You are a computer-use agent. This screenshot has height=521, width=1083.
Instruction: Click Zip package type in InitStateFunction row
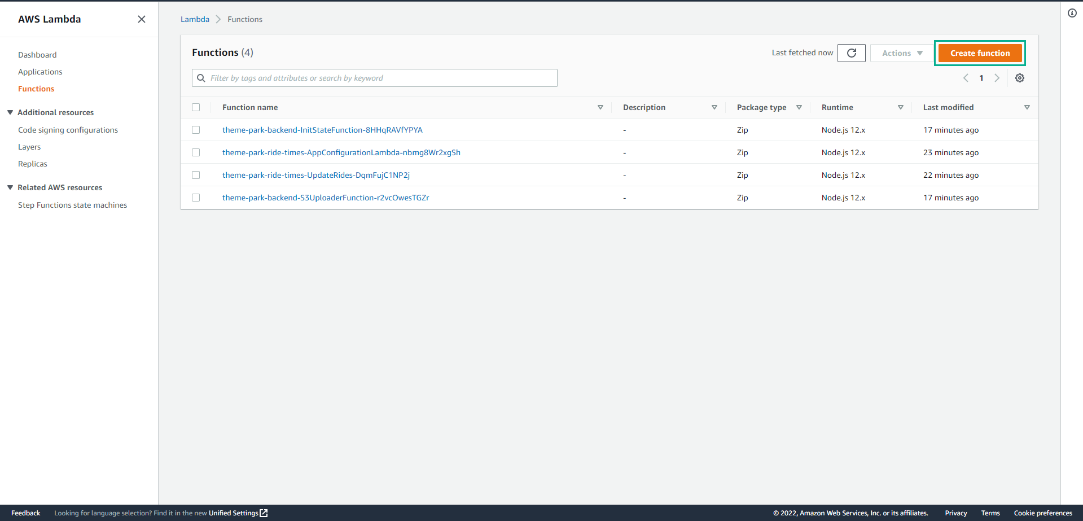coord(742,130)
